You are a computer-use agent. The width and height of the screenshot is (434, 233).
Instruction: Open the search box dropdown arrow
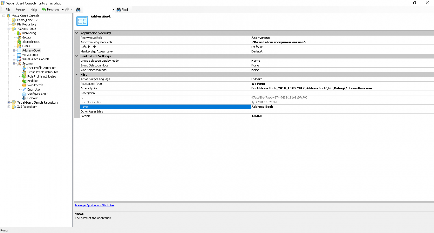pos(114,10)
